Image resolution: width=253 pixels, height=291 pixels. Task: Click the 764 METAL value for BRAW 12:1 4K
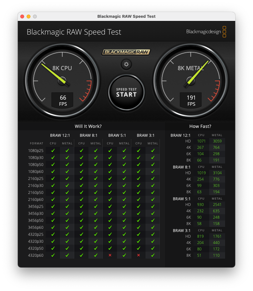[x=216, y=148]
